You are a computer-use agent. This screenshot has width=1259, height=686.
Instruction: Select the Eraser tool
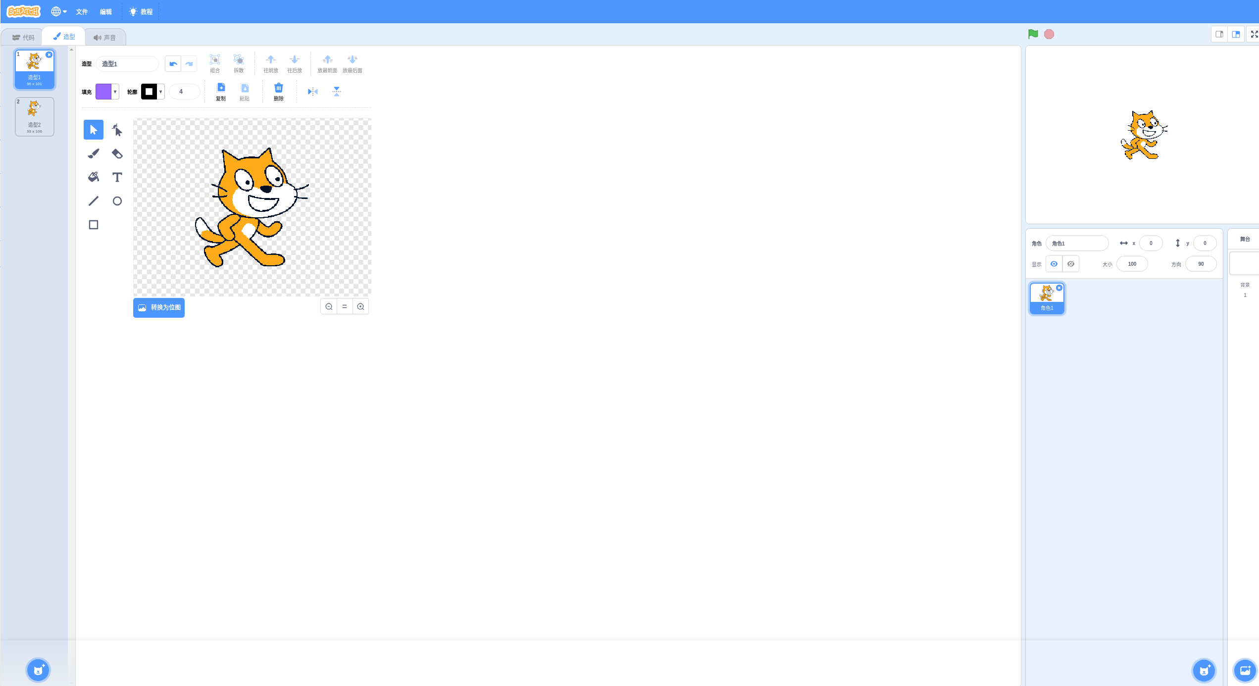[117, 153]
